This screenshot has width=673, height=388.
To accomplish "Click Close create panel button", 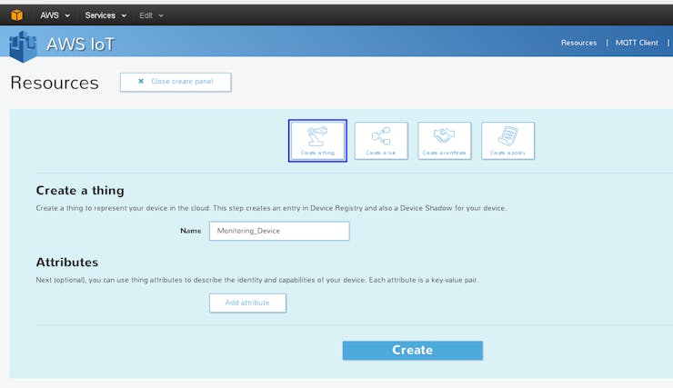I will [x=176, y=82].
